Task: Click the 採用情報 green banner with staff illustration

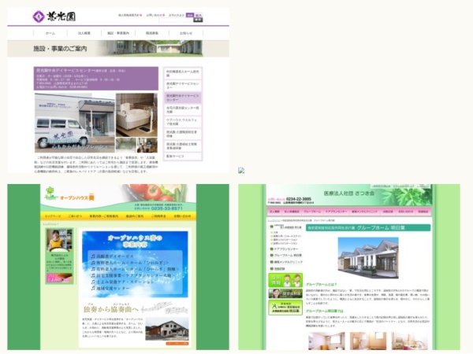Action: (x=285, y=280)
